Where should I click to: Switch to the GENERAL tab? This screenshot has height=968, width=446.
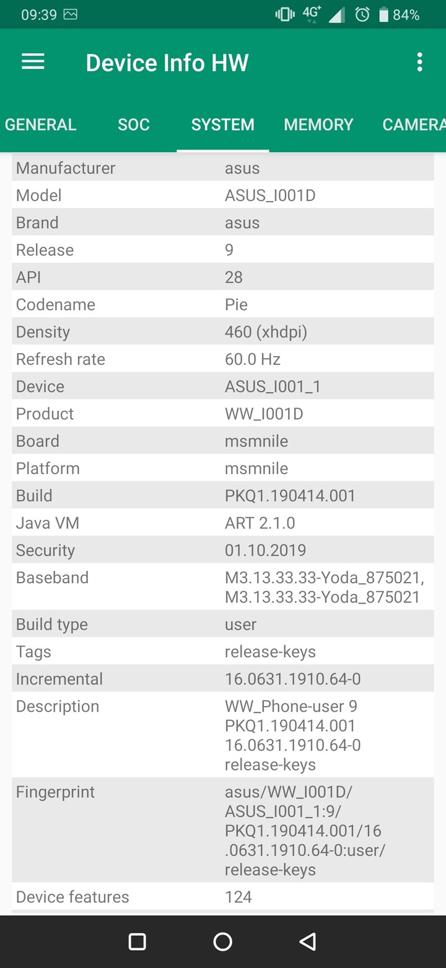pos(41,125)
